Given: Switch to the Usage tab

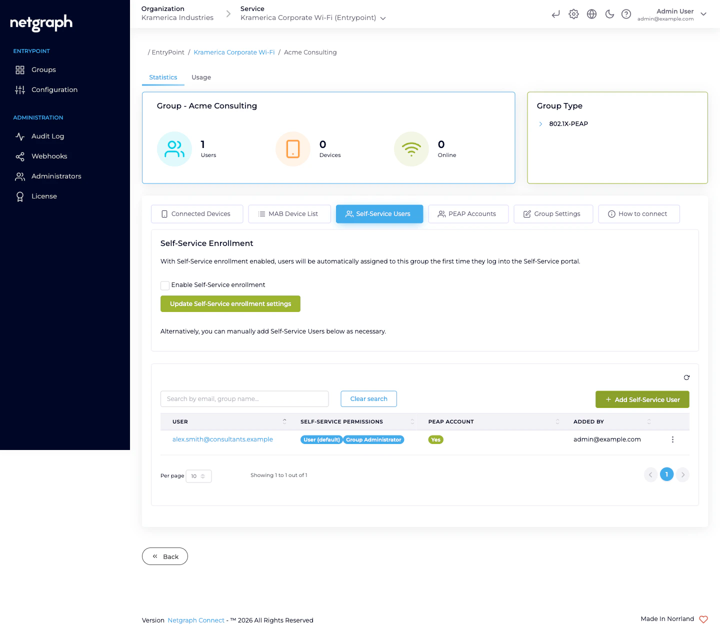Looking at the screenshot, I should tap(201, 77).
